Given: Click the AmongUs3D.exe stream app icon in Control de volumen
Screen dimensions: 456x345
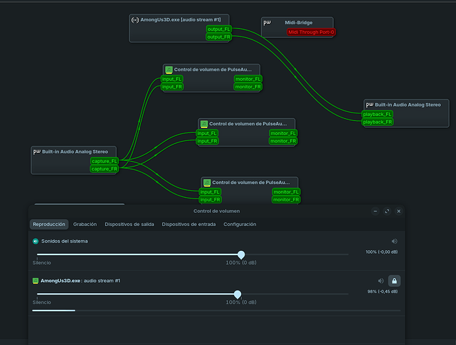Looking at the screenshot, I should [35, 281].
